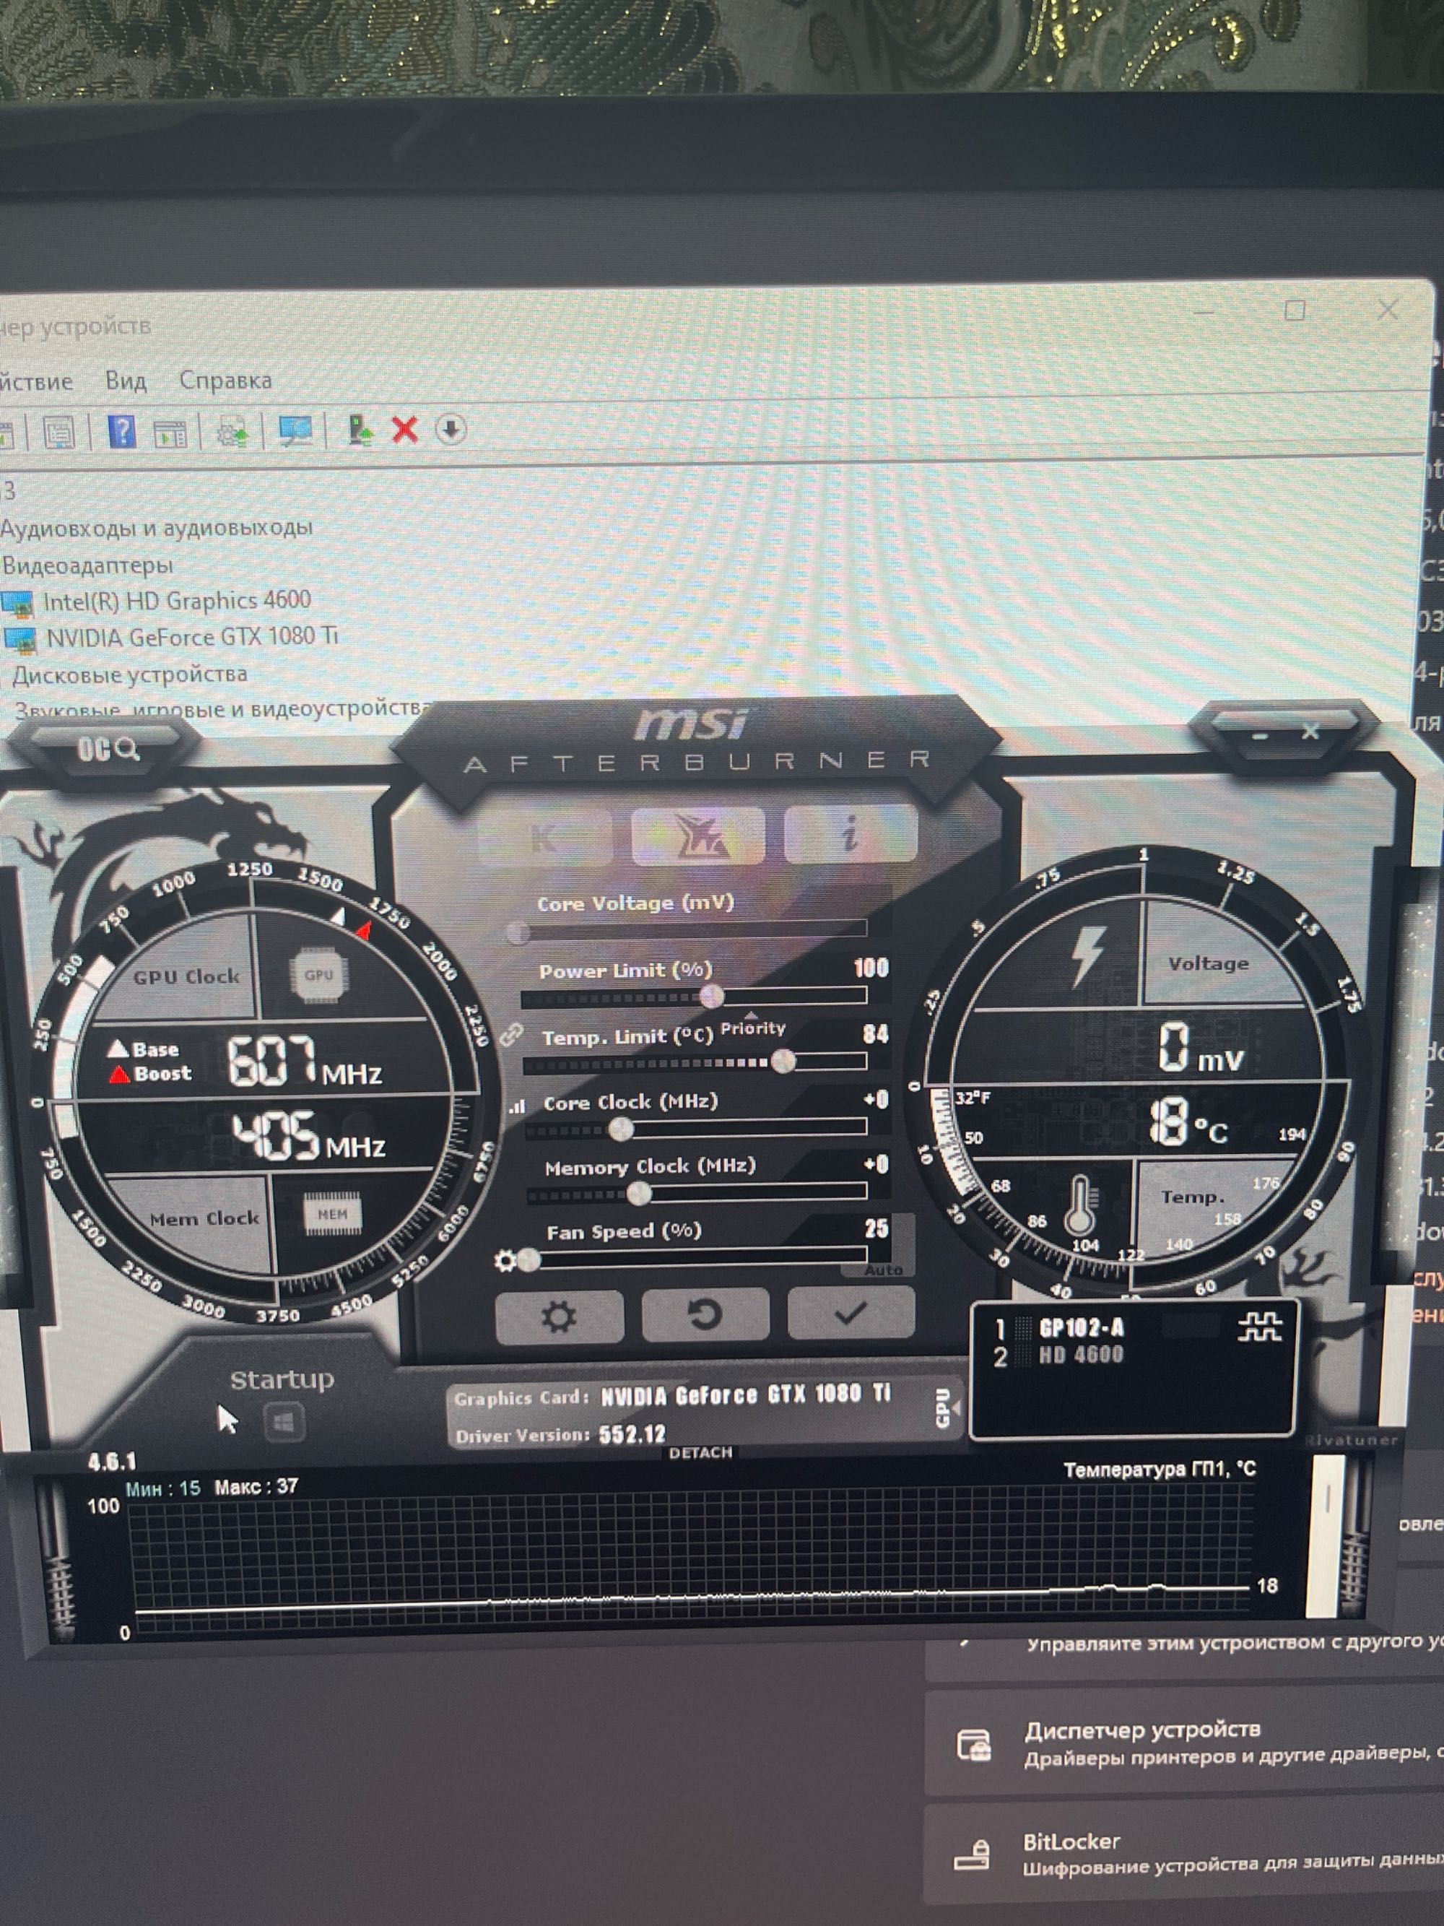Viewport: 1444px width, 1926px height.
Task: Open fan speed user-defined gear icon
Action: tap(505, 1260)
